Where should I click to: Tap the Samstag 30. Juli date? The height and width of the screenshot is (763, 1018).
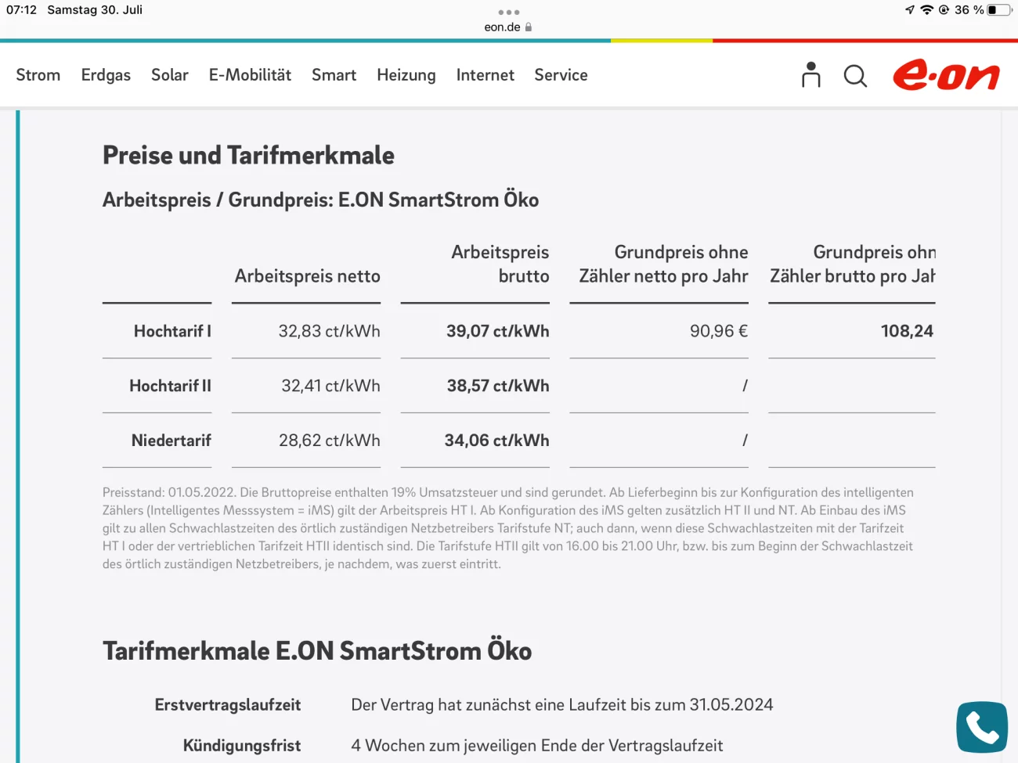click(95, 10)
